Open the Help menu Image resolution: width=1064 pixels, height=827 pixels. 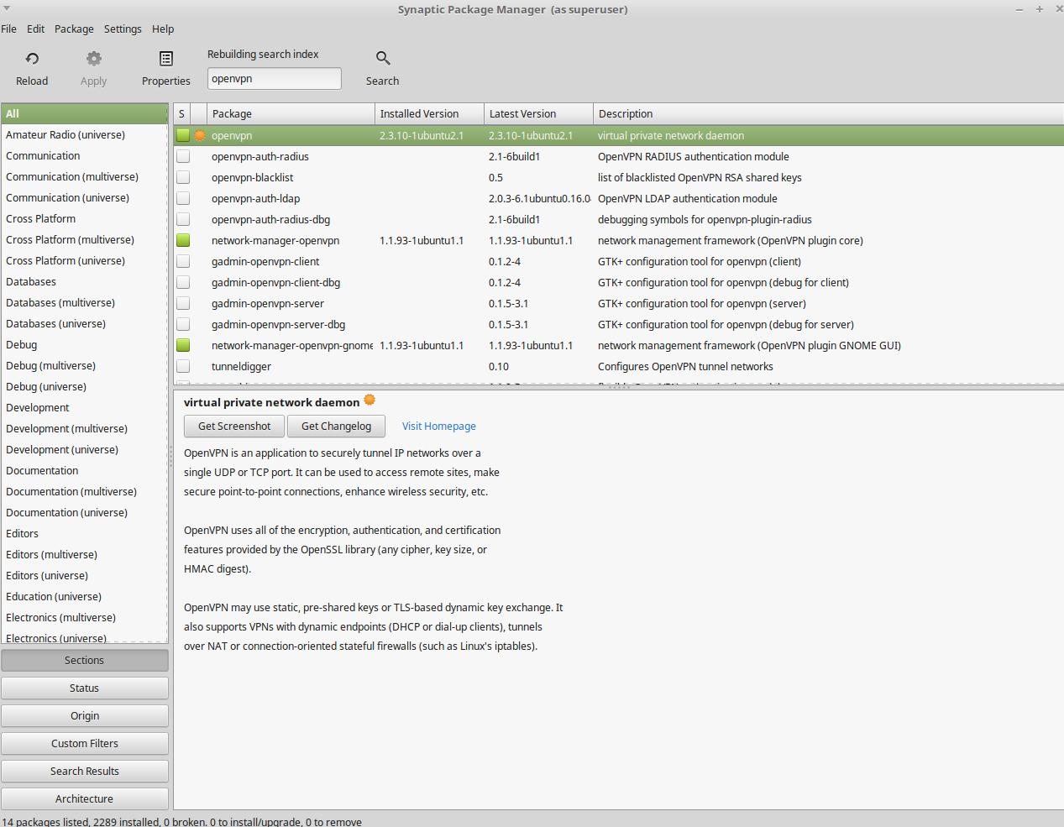163,29
